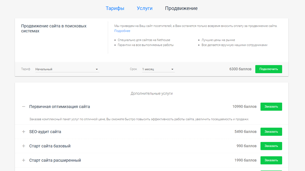The image size is (305, 171).
Task: Open the Срок dropdown showing 1 месяц
Action: (158, 69)
